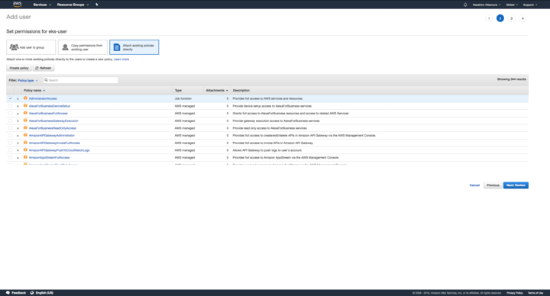Open the account user name menu
This screenshot has height=296, width=550.
pyautogui.click(x=487, y=5)
